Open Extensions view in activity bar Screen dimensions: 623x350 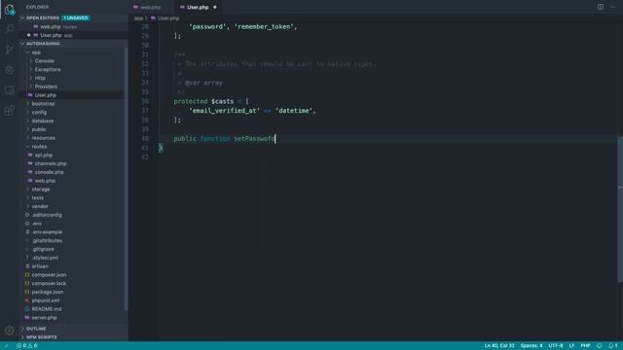(x=9, y=110)
